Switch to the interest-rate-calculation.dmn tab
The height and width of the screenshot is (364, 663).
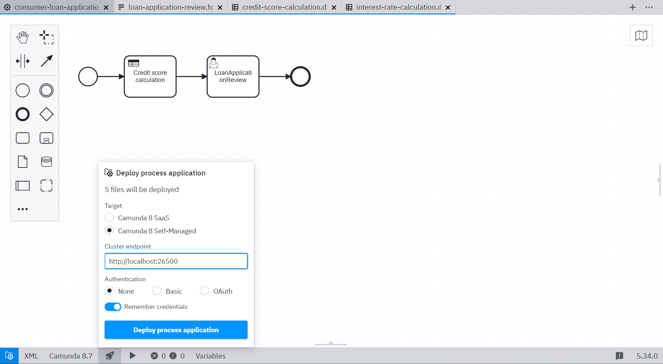[398, 7]
